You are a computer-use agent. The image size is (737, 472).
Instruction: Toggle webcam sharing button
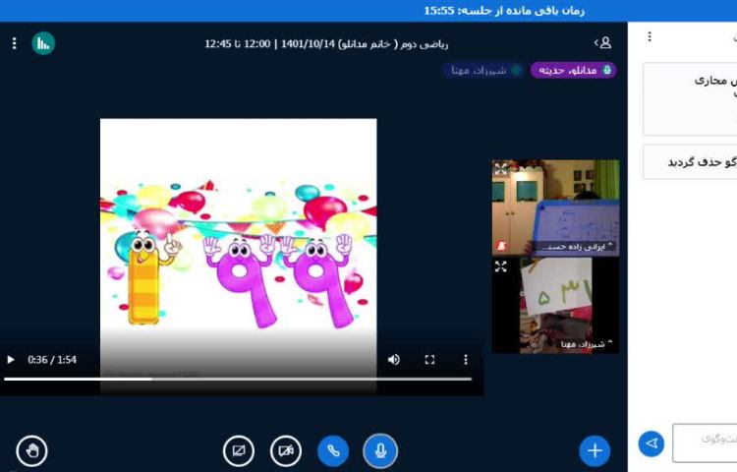point(286,451)
